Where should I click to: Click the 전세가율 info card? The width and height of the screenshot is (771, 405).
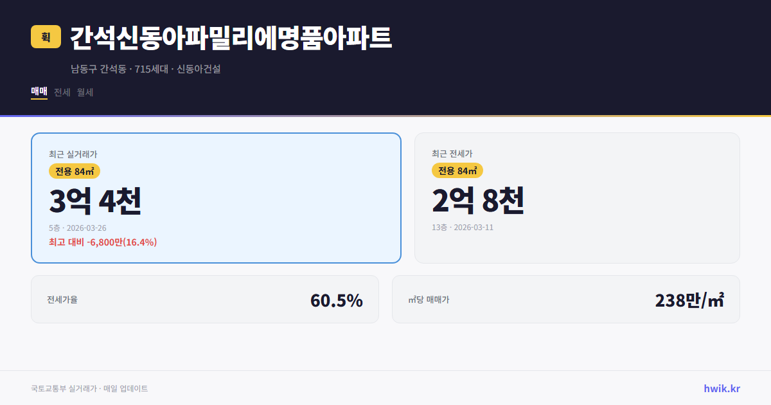pyautogui.click(x=205, y=299)
